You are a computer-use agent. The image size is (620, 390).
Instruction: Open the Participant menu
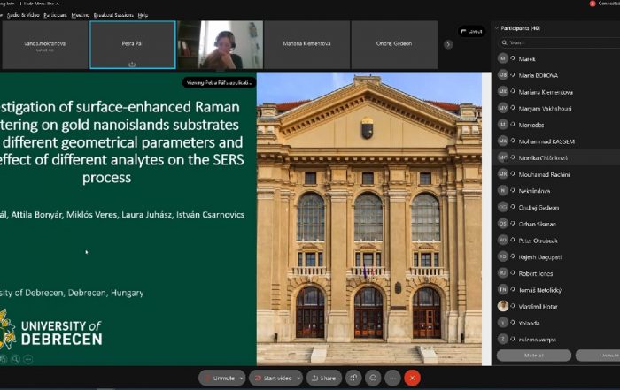[x=55, y=15]
